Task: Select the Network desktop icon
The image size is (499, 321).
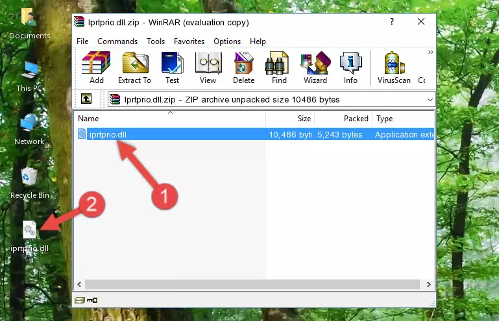Action: coord(29,129)
